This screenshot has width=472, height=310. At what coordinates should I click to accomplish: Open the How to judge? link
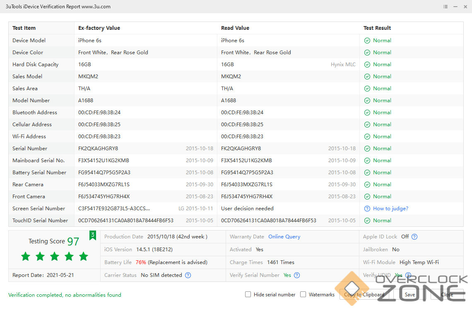390,209
